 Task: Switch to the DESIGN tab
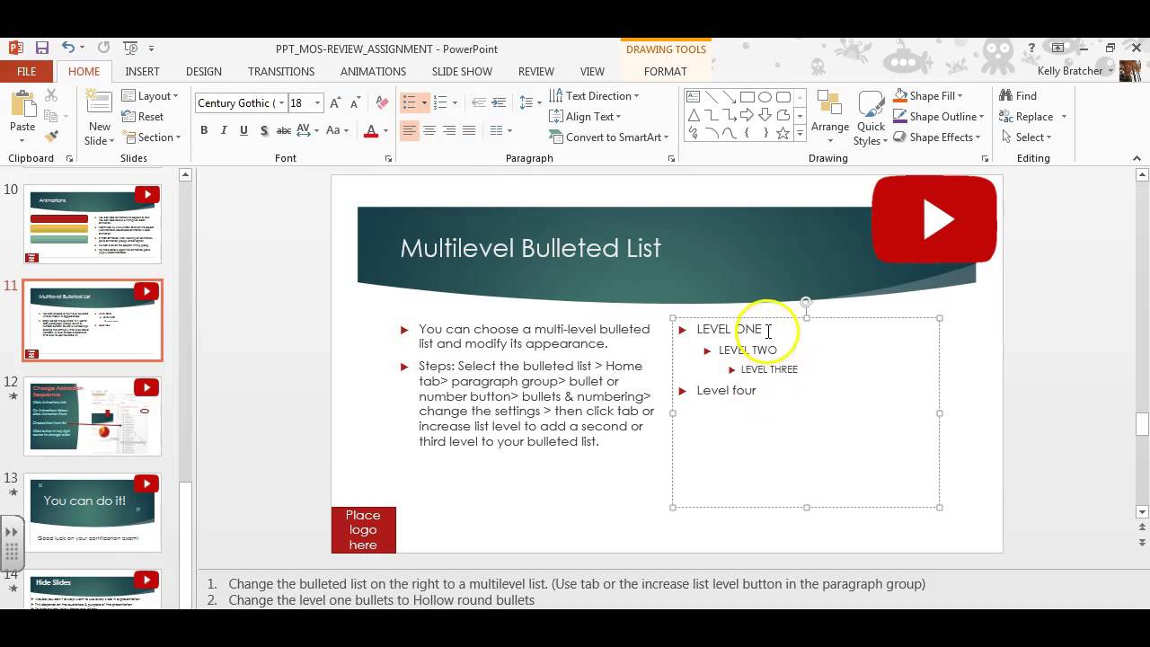pos(204,72)
